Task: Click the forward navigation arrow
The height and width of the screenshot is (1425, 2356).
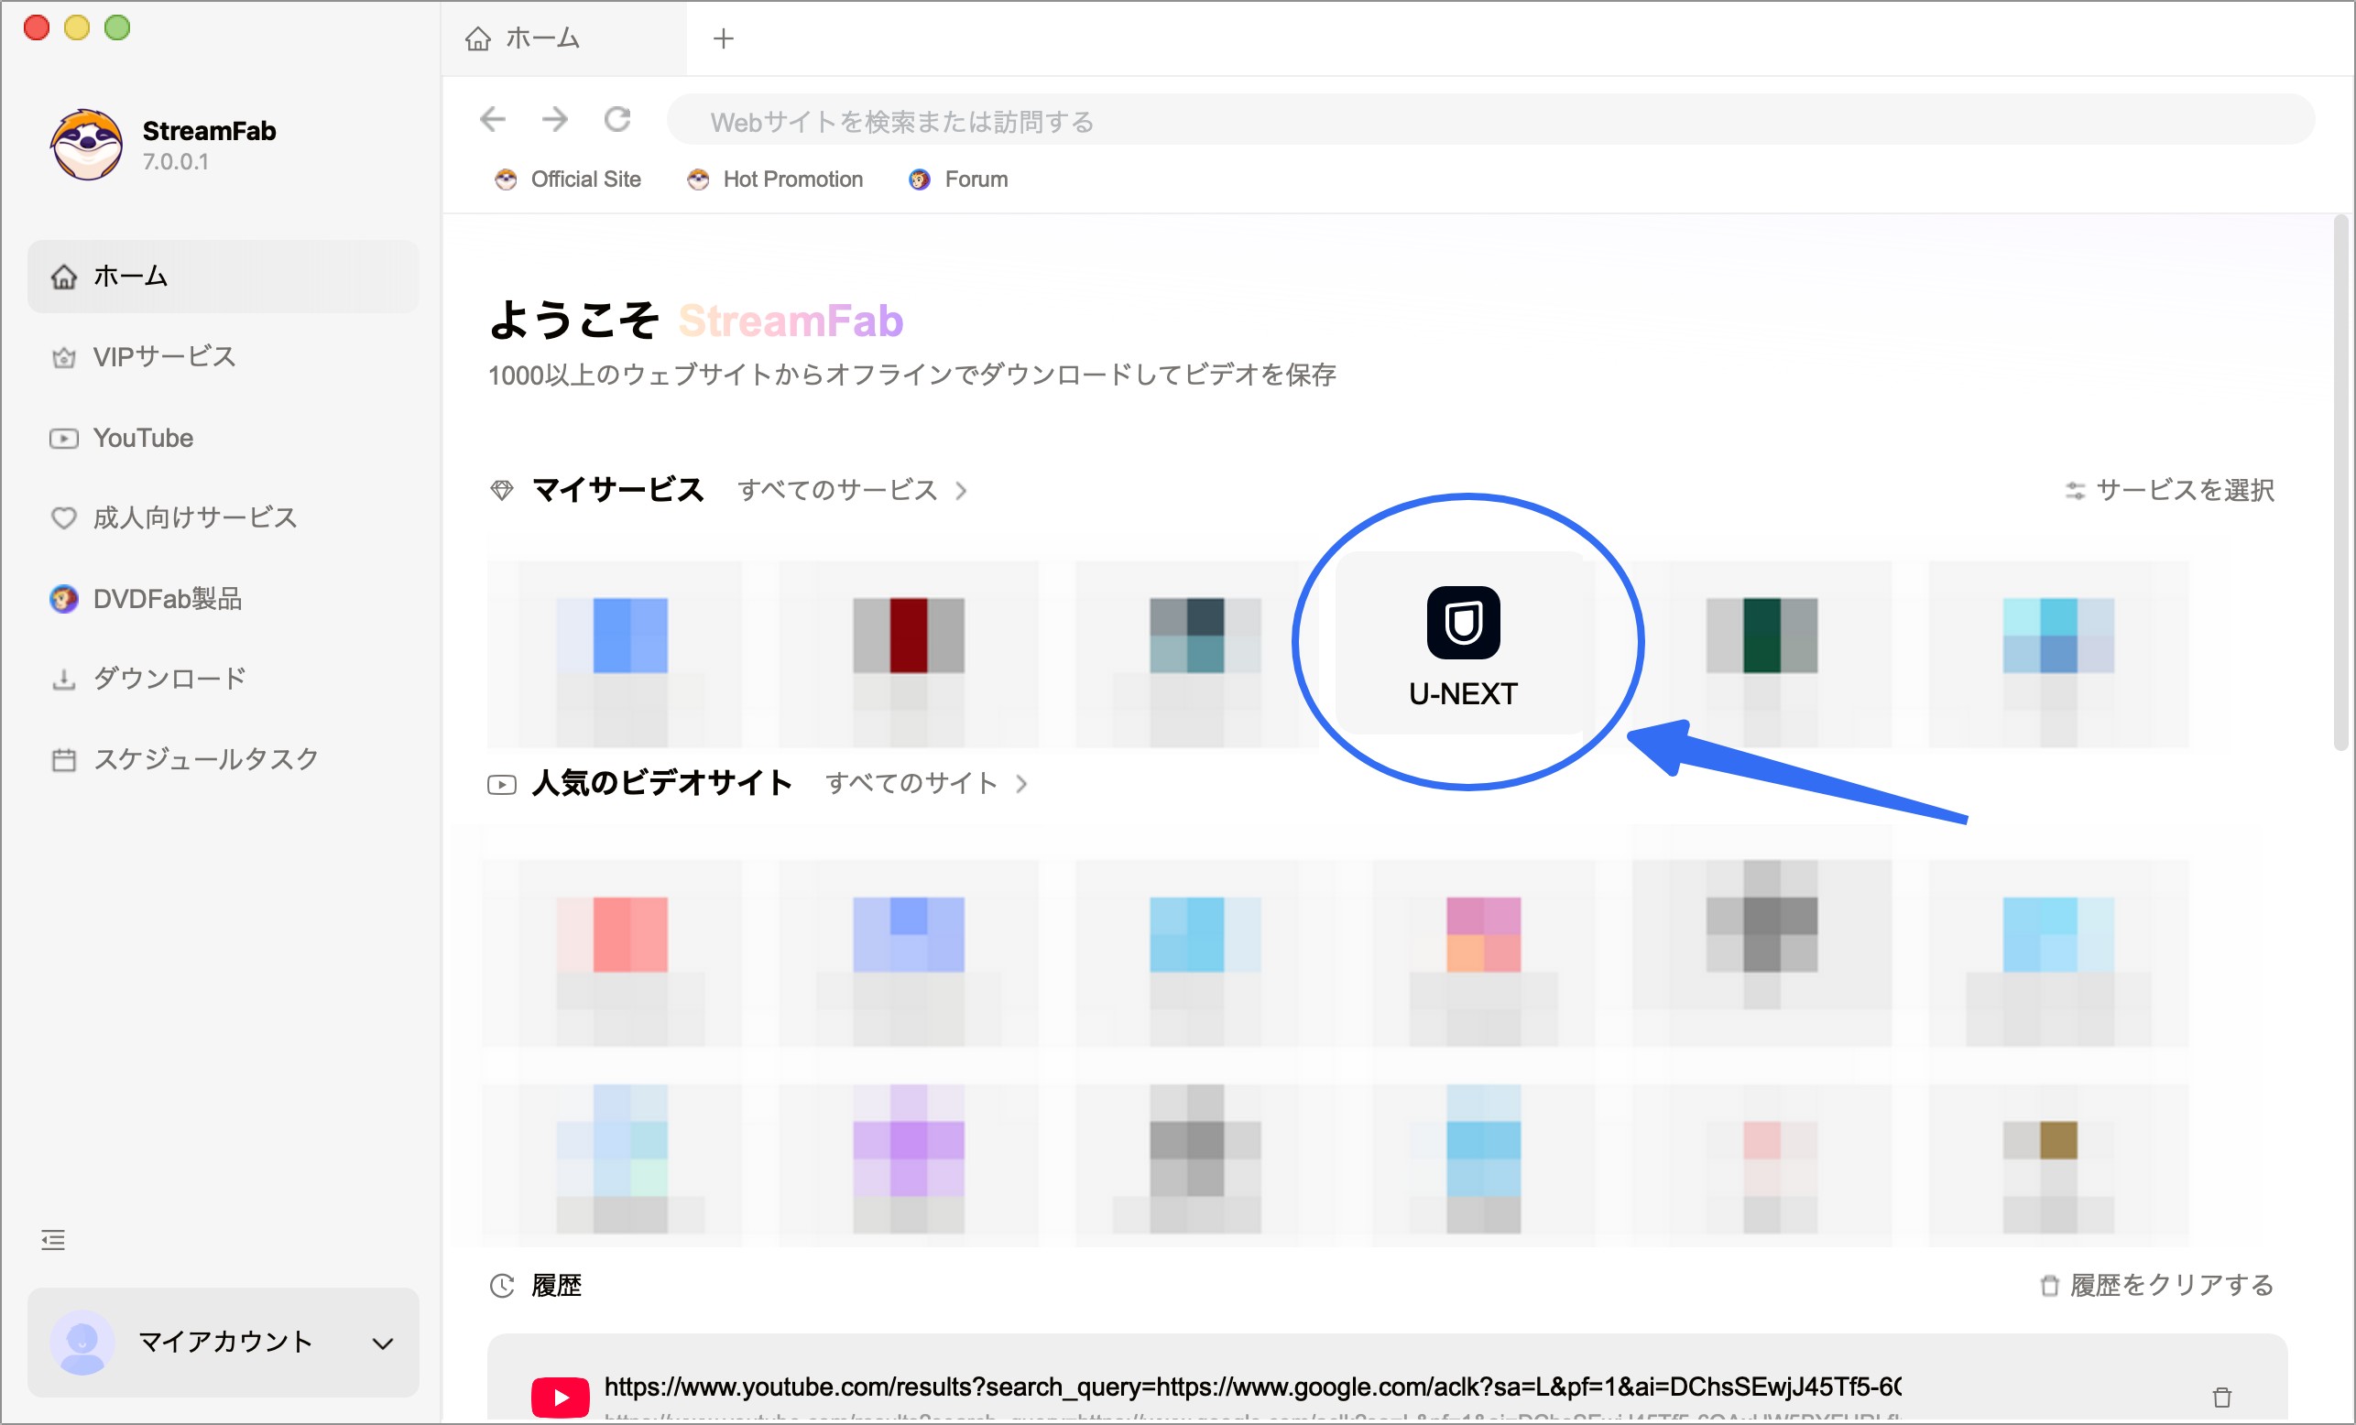Action: [554, 119]
